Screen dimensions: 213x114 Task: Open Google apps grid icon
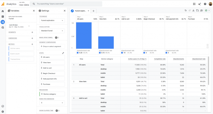pos(194,4)
